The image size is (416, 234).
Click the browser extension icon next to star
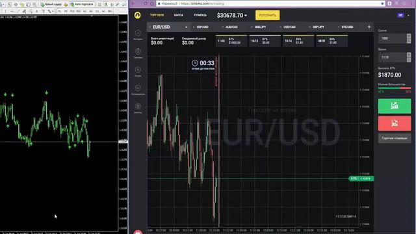click(389, 3)
